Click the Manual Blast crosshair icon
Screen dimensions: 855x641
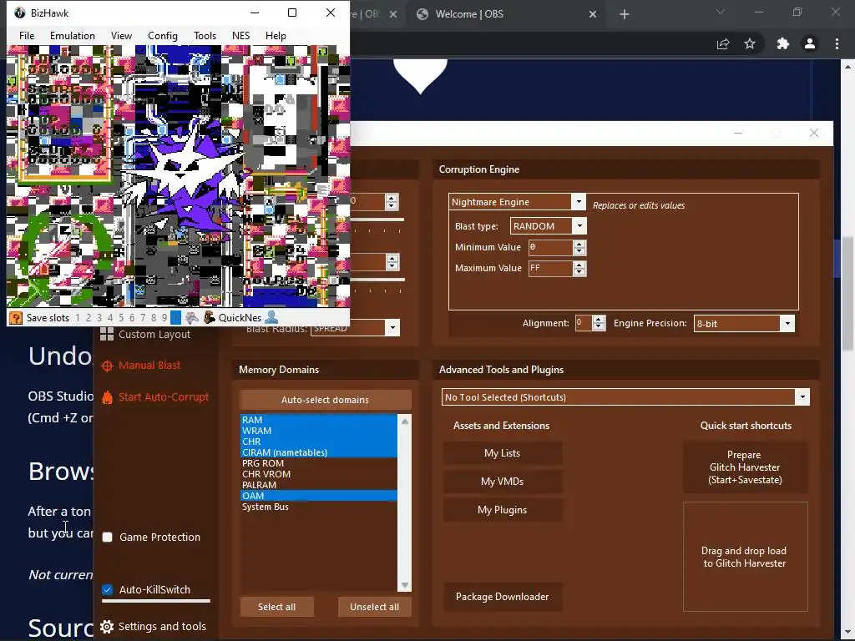(108, 366)
